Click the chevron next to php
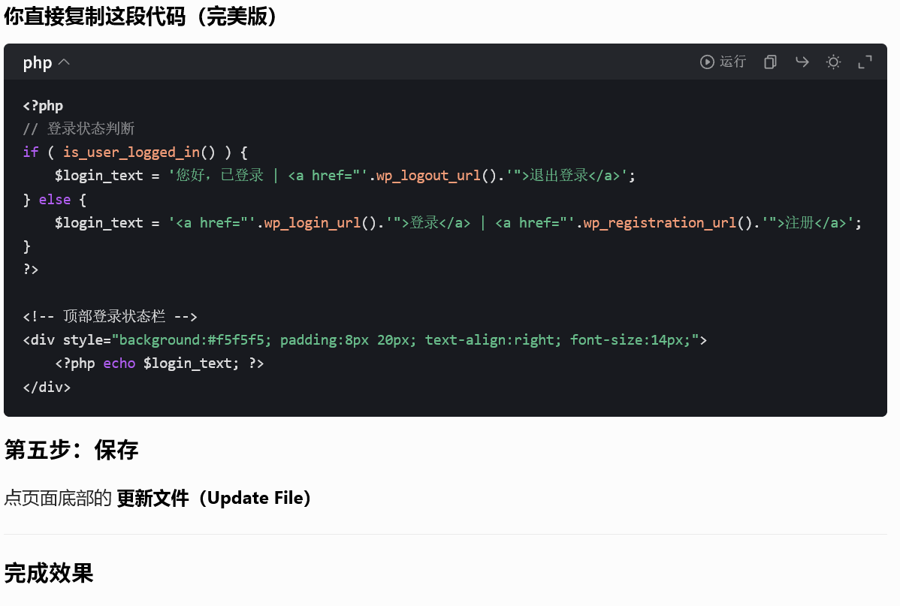900x606 pixels. click(62, 62)
